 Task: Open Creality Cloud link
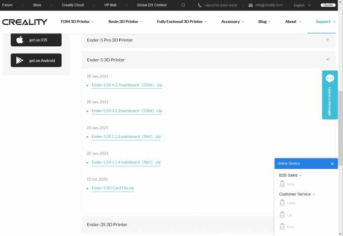coord(72,5)
